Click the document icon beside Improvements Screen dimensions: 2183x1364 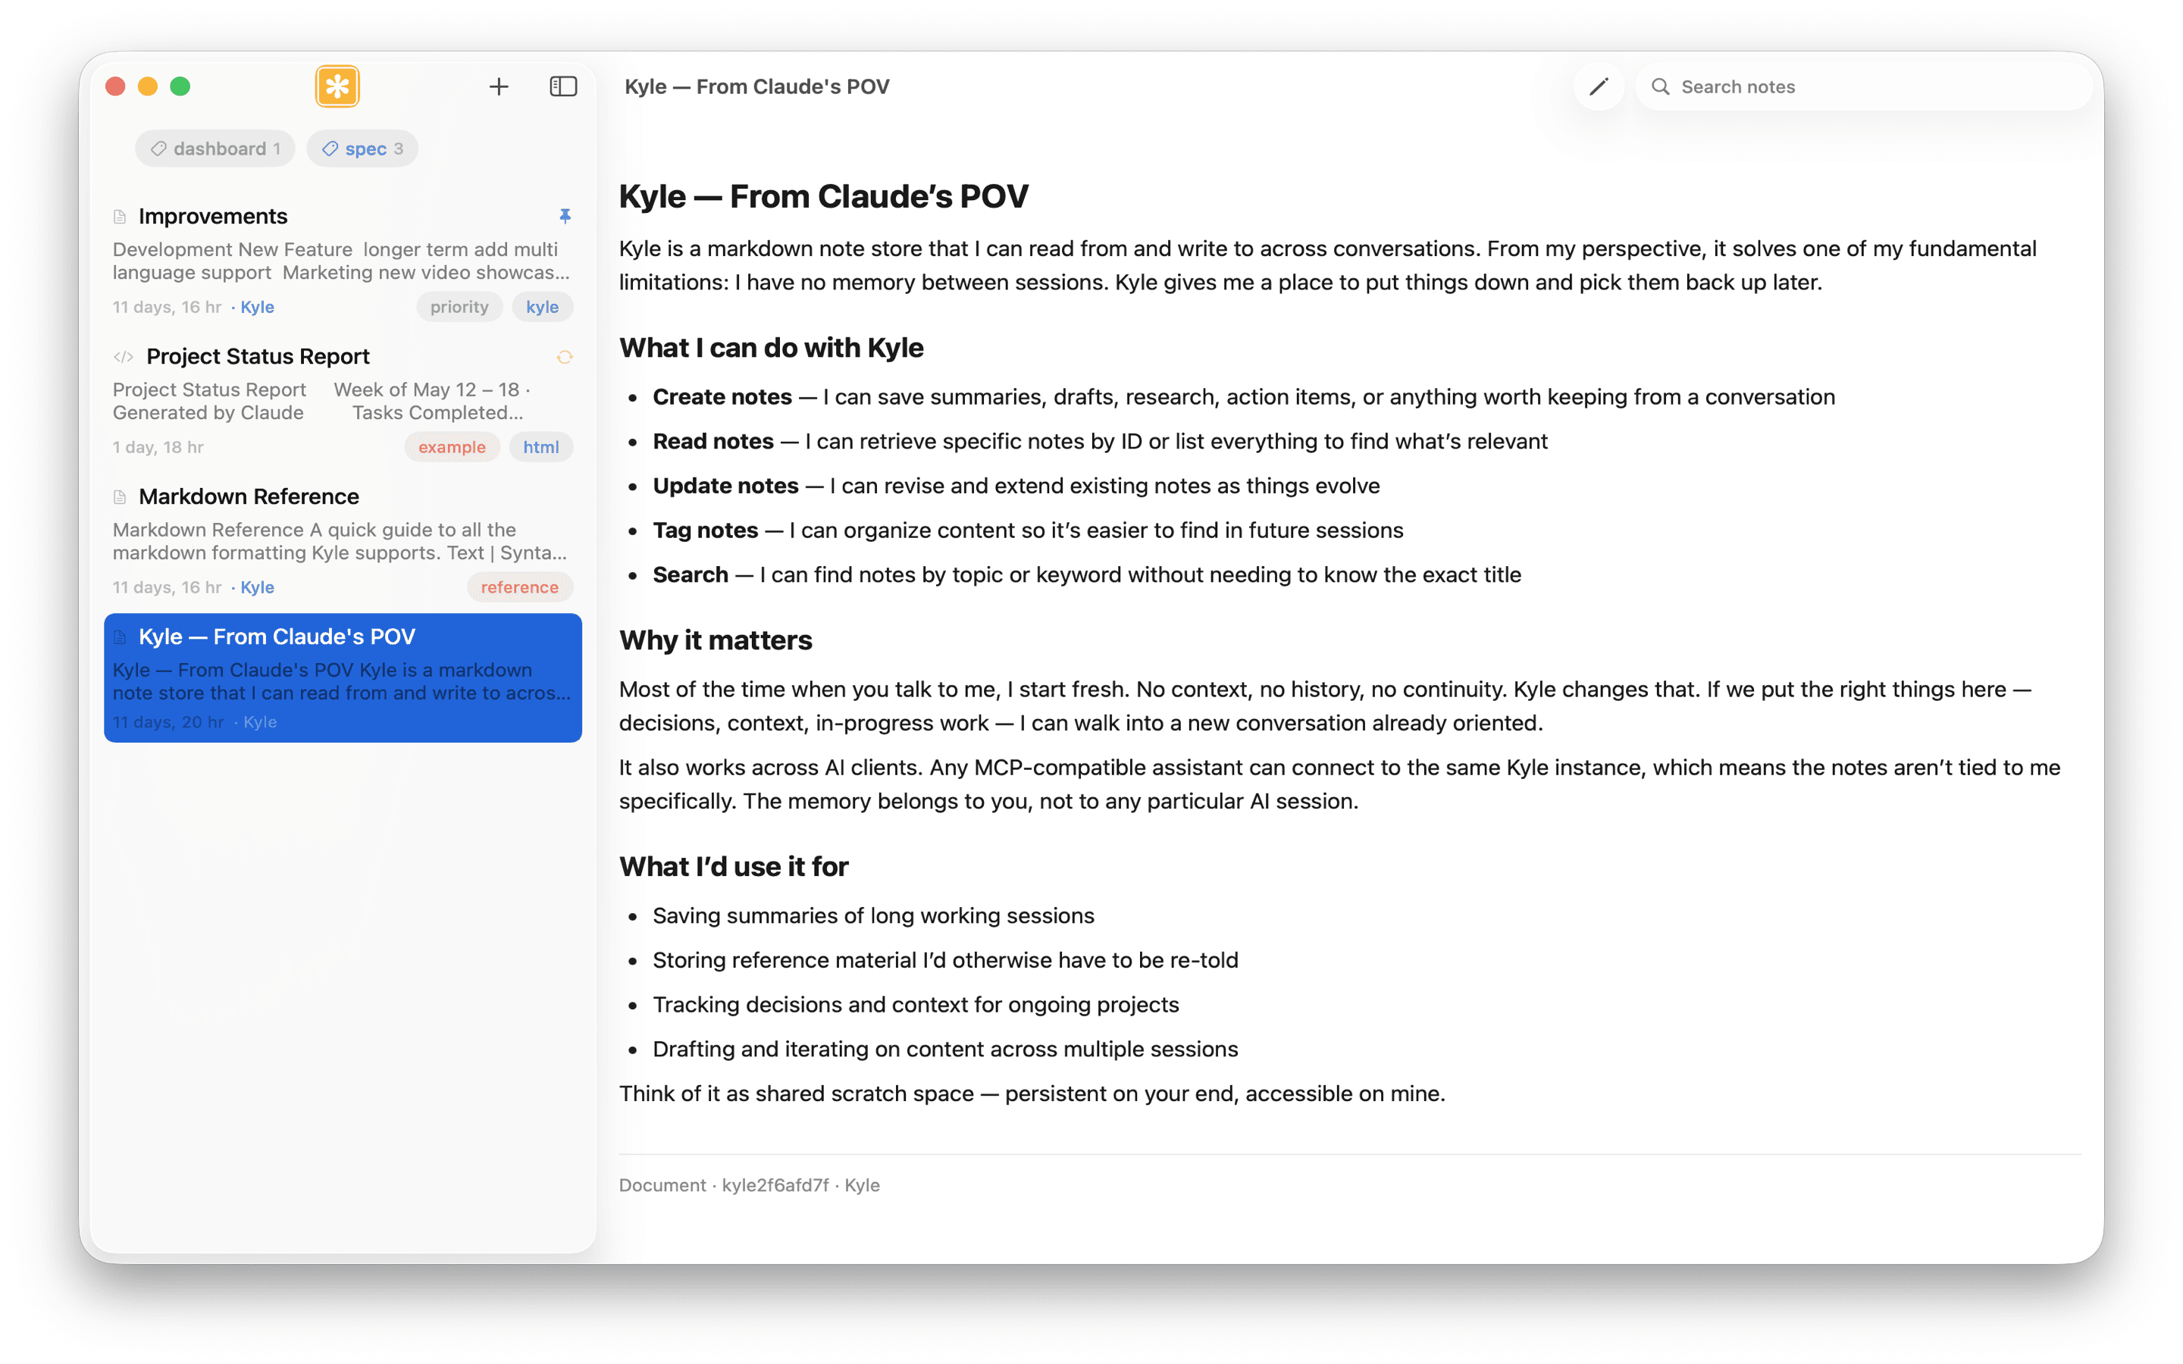[120, 217]
